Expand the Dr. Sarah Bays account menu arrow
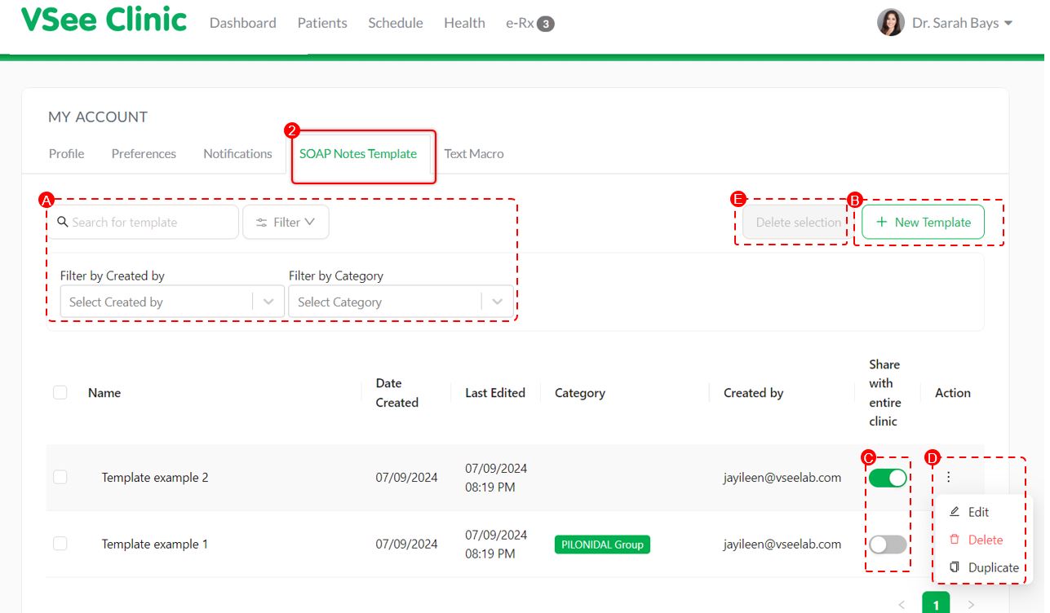 pos(1008,23)
